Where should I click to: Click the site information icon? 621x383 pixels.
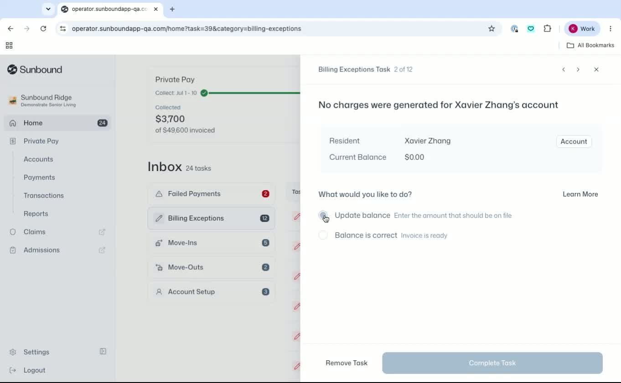(x=63, y=29)
